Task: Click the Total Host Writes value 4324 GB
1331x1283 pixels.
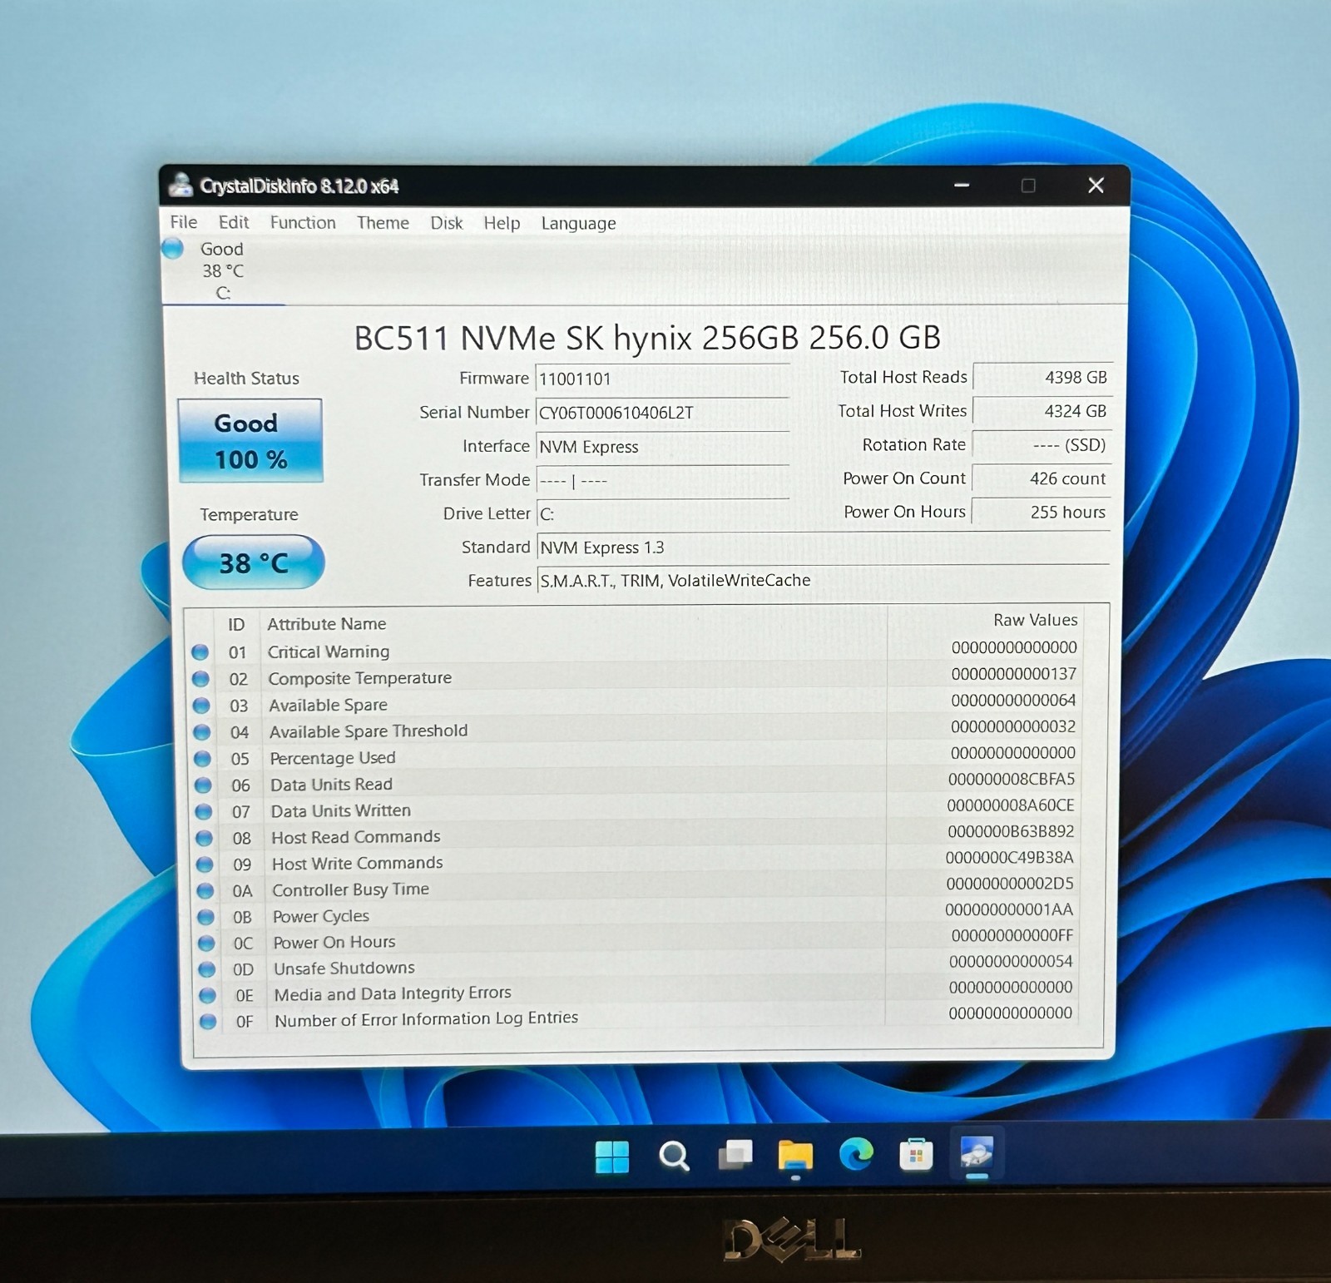Action: (x=1042, y=411)
